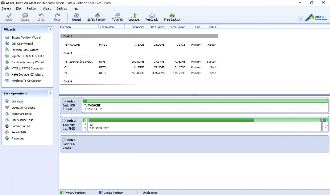Screen dimensions: 330x195
Task: Open the Wizard menu
Action: click(47, 8)
